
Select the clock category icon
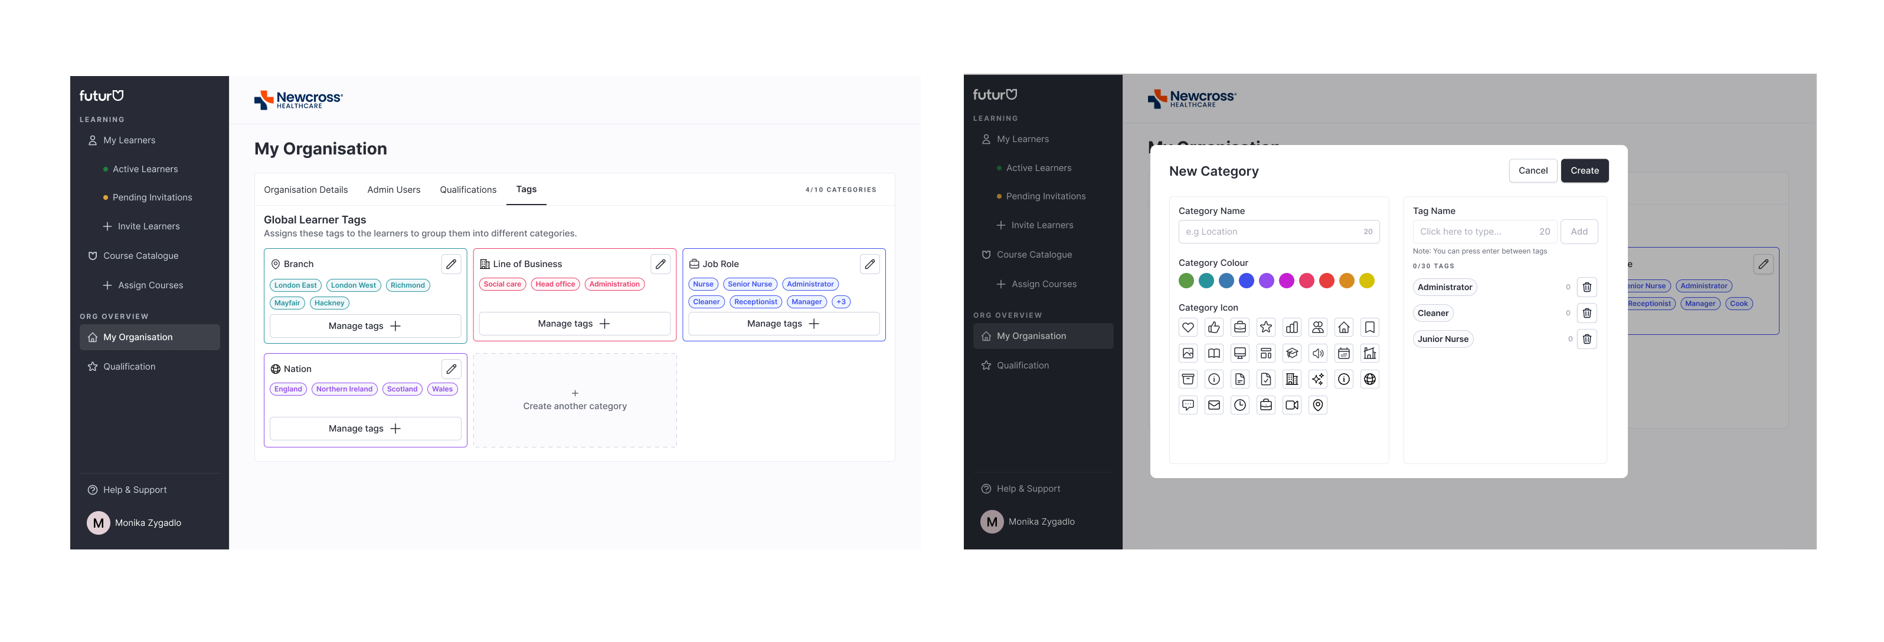click(x=1239, y=406)
